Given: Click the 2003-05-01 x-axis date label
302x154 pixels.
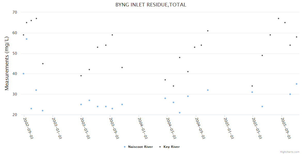Looking at the screenshot, I should (x=85, y=128).
